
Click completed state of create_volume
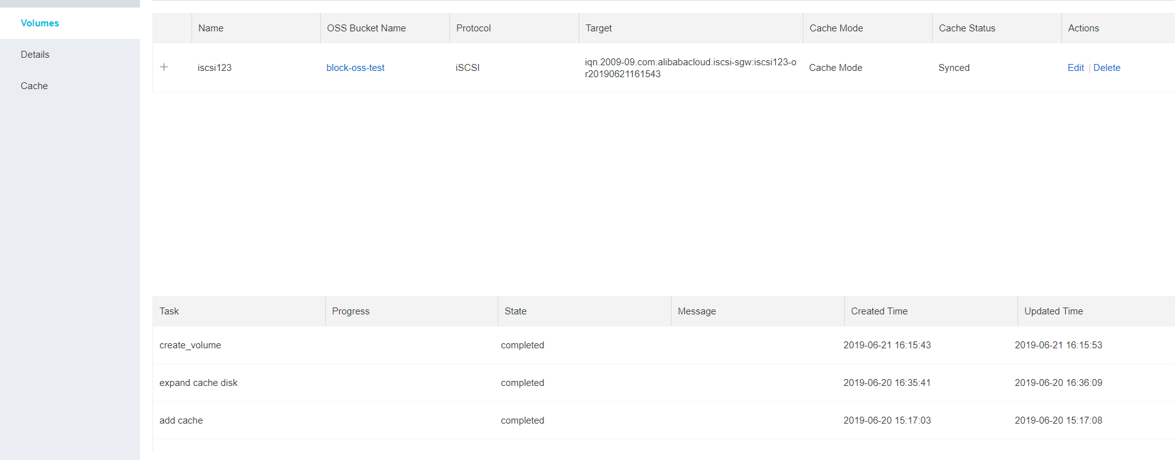click(x=522, y=345)
